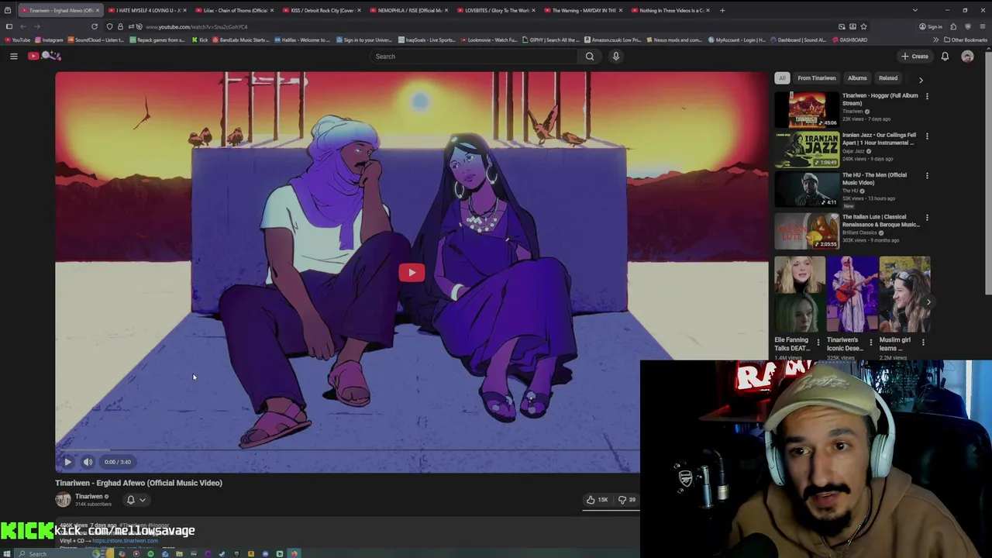Screen dimensions: 992x558
Task: Switch to the Lilac - Chain of Thorns tab
Action: coord(235,10)
